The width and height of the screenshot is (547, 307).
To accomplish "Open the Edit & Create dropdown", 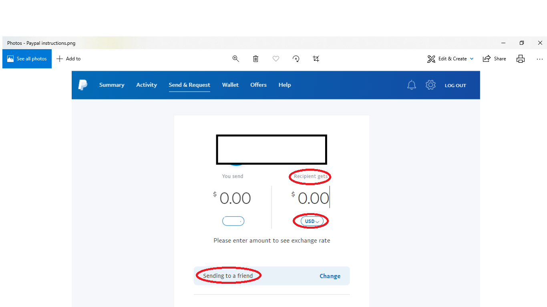I will 450,59.
